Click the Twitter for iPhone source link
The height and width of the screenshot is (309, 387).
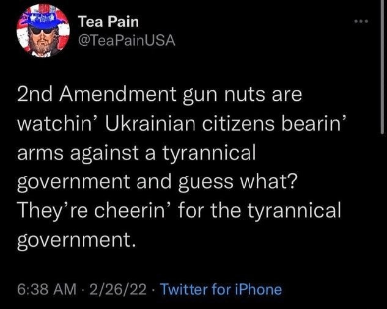click(x=220, y=289)
